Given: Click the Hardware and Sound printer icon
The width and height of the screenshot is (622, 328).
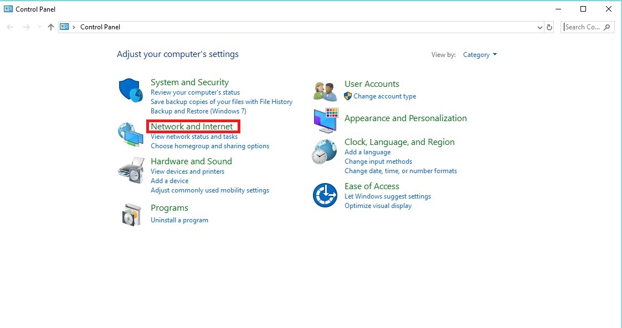Looking at the screenshot, I should click(x=131, y=170).
